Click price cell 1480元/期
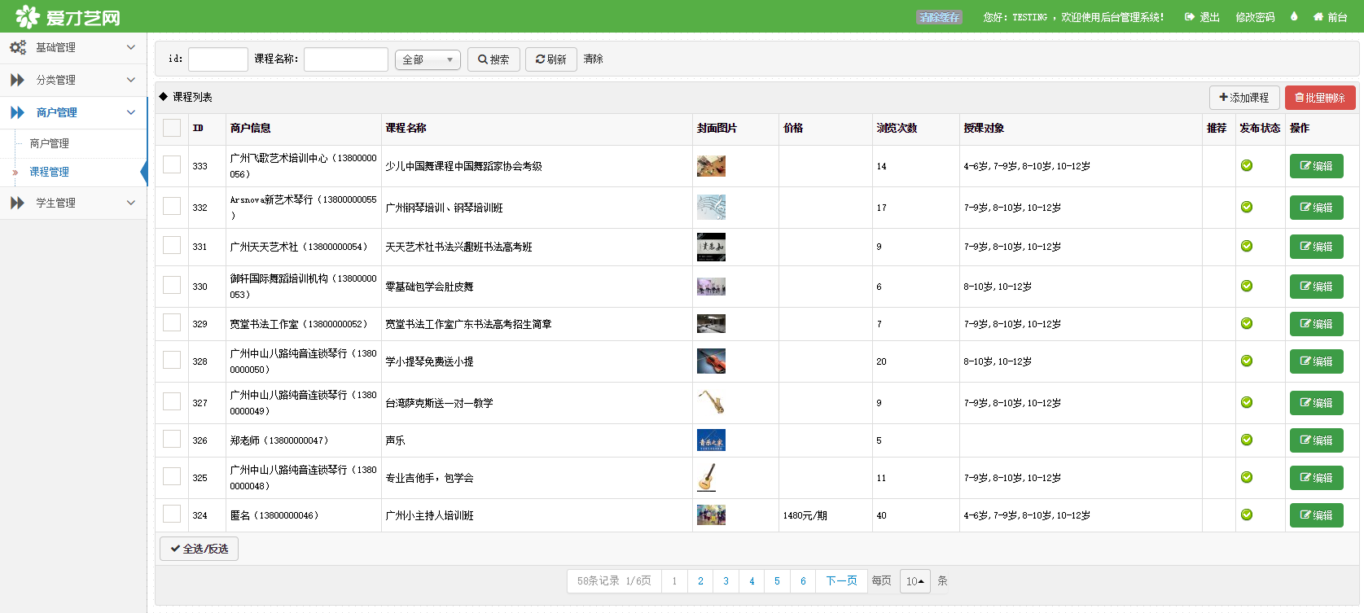This screenshot has height=613, width=1364. 805,515
